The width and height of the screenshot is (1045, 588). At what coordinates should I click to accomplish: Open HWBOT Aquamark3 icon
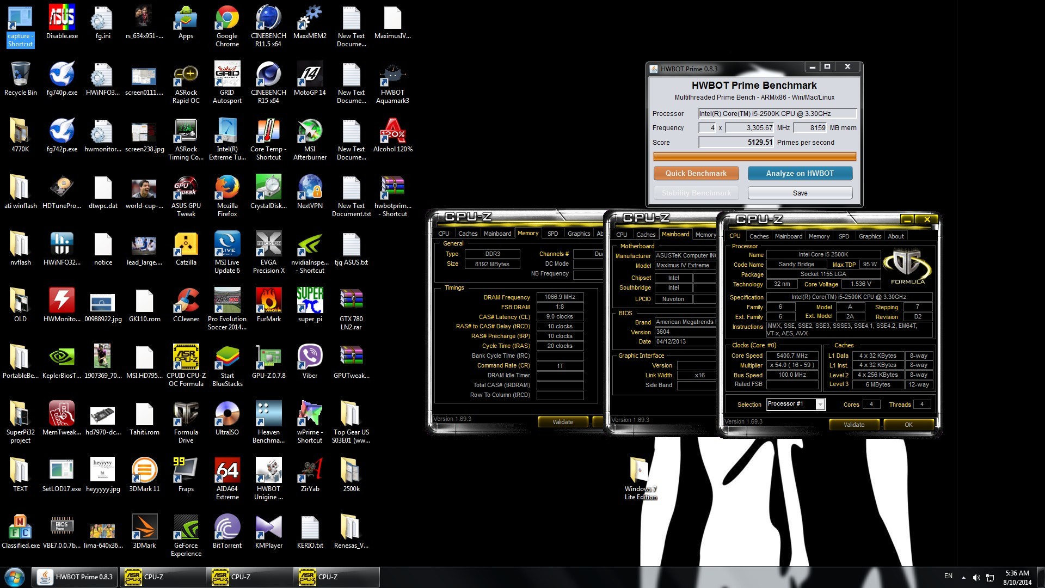[x=392, y=83]
